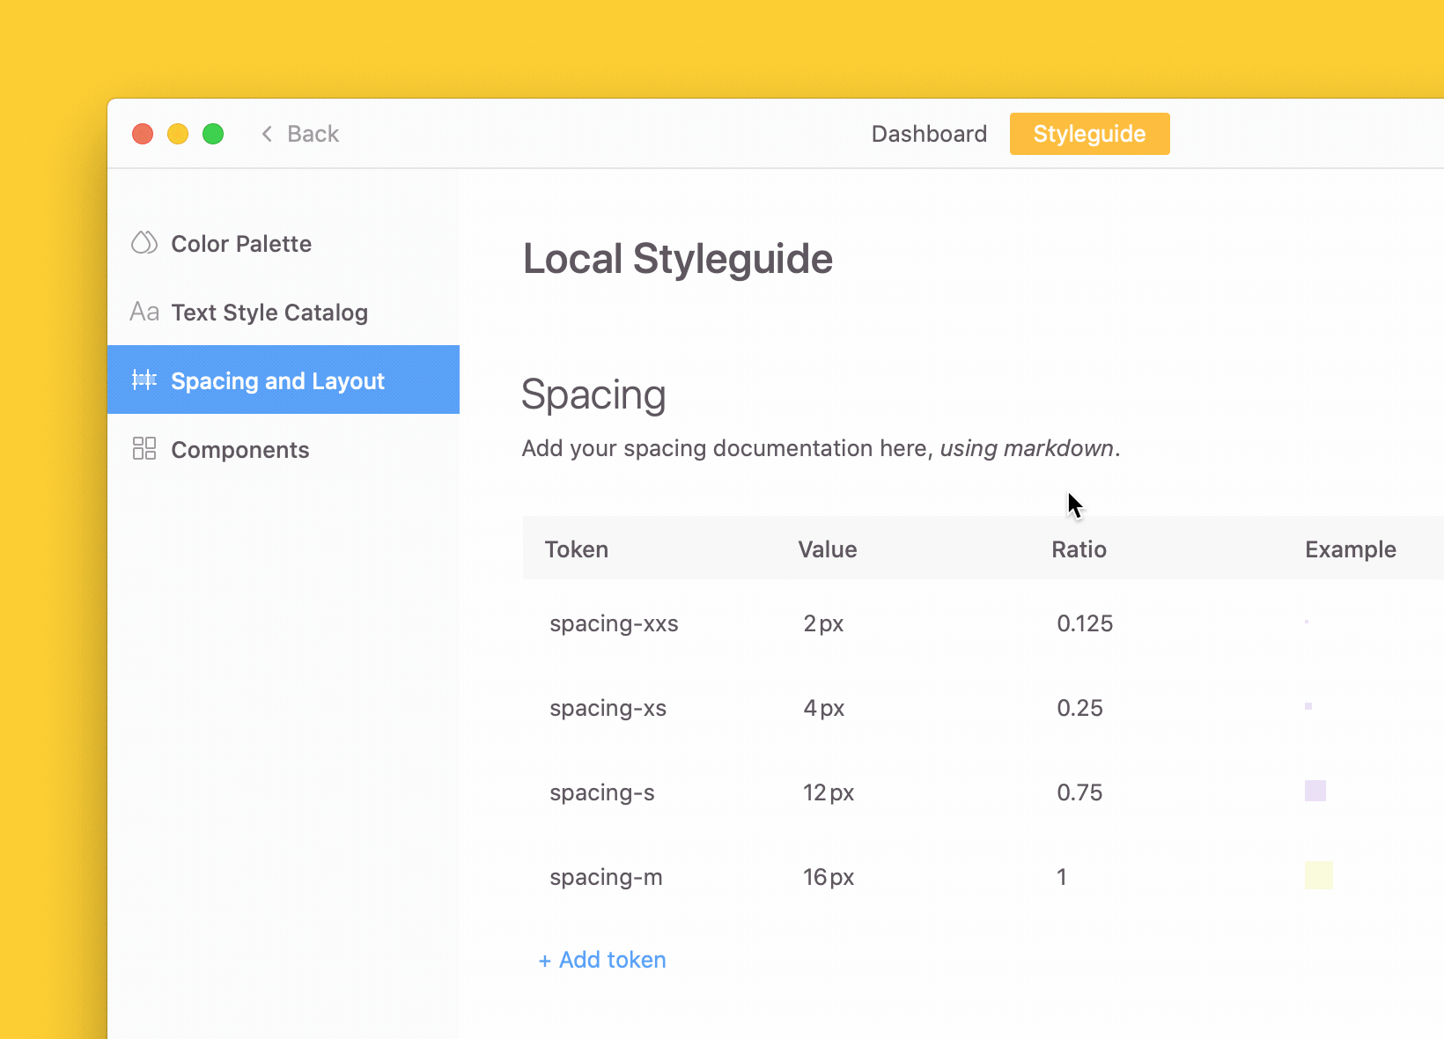Click the Ratio column header
This screenshot has height=1039, width=1444.
1079,549
